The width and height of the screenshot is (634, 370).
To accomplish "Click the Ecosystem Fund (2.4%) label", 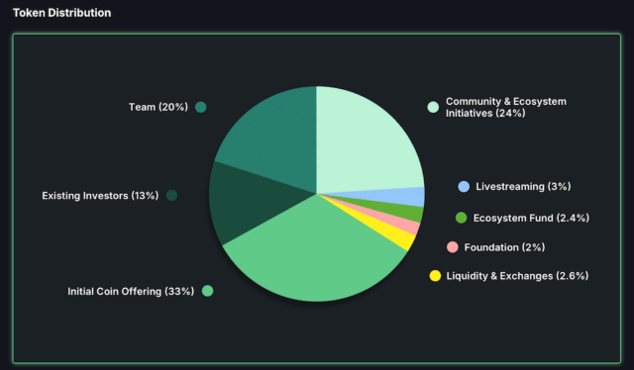I will coord(531,218).
